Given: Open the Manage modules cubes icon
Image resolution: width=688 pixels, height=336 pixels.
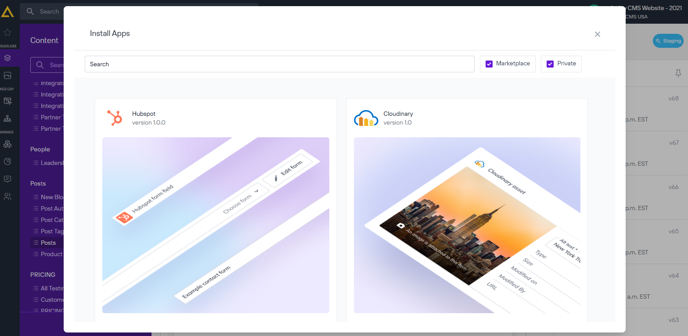Looking at the screenshot, I should pyautogui.click(x=7, y=144).
